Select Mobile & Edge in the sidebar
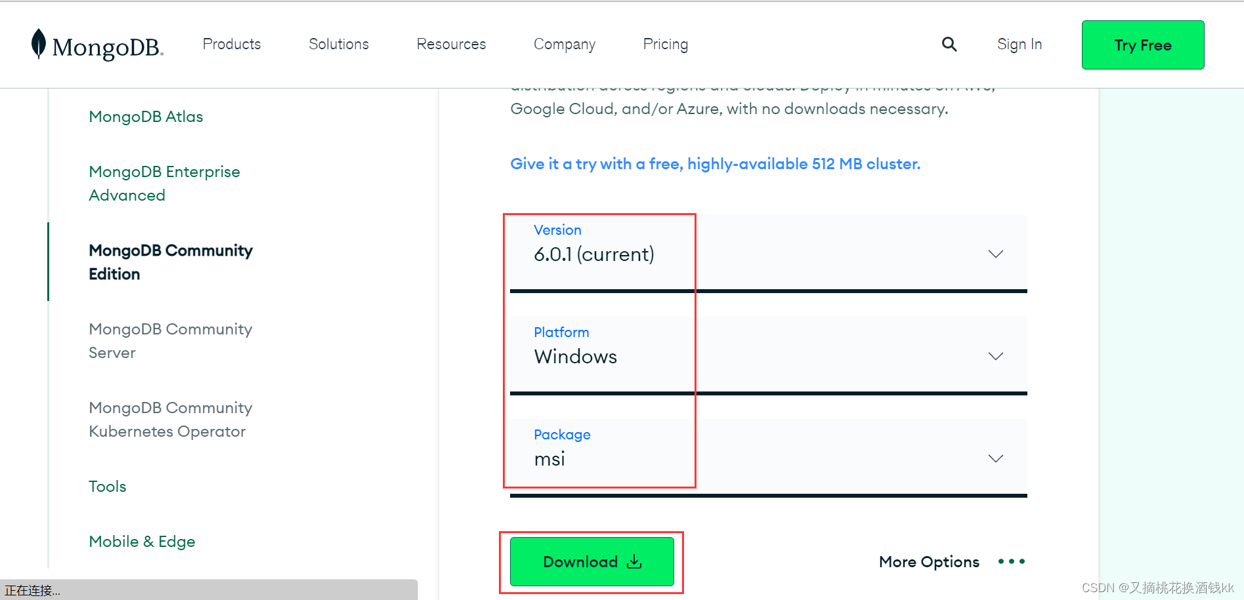This screenshot has width=1244, height=600. 142,541
